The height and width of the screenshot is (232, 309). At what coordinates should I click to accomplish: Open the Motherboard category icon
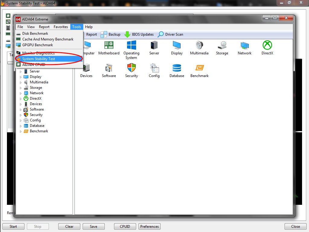coord(109,48)
